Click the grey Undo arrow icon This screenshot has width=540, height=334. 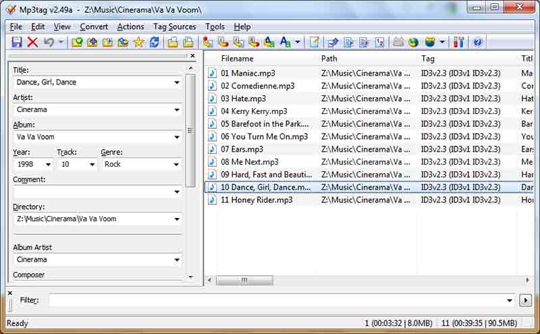point(49,42)
